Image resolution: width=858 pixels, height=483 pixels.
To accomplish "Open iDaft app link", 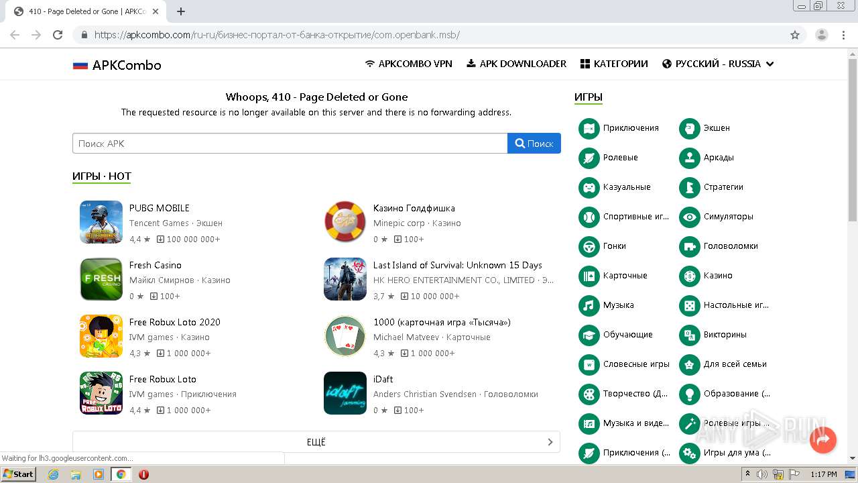I will click(383, 379).
